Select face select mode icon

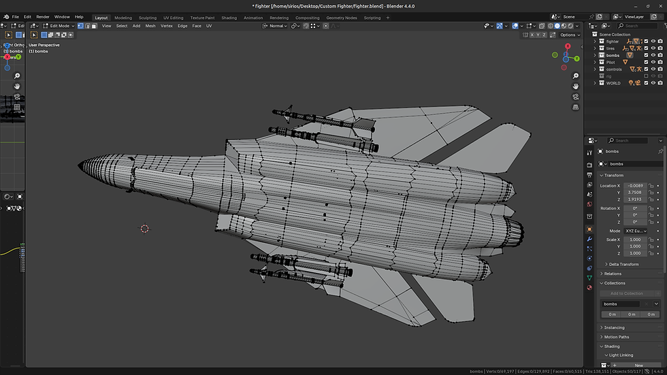95,26
